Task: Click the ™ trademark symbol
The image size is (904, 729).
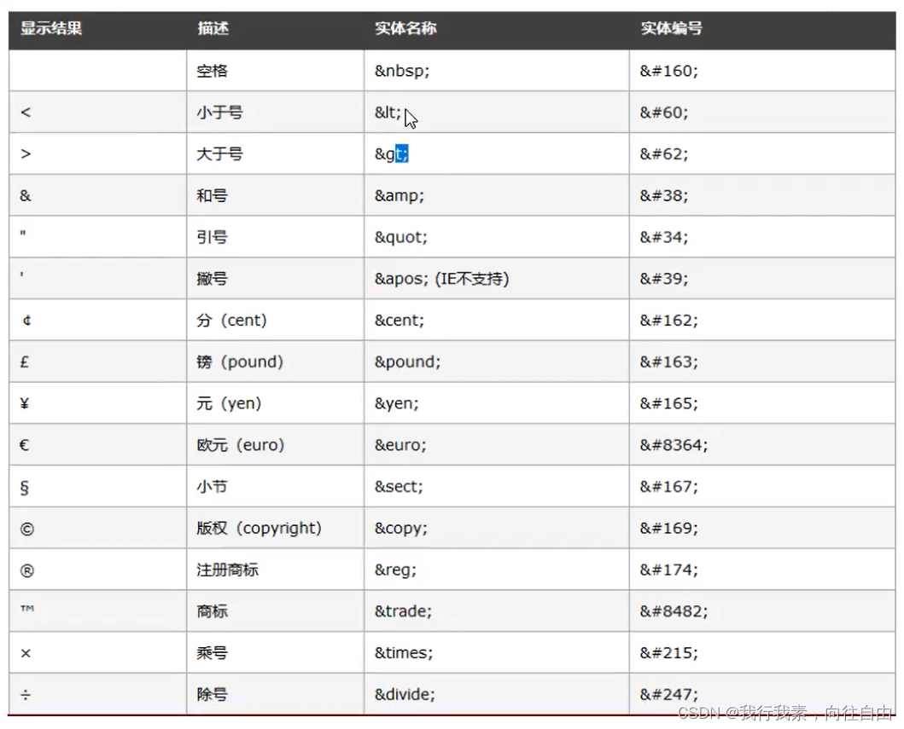Action: pos(27,609)
